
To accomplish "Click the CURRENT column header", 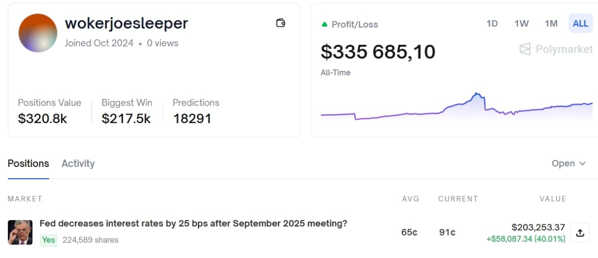I will click(x=458, y=199).
